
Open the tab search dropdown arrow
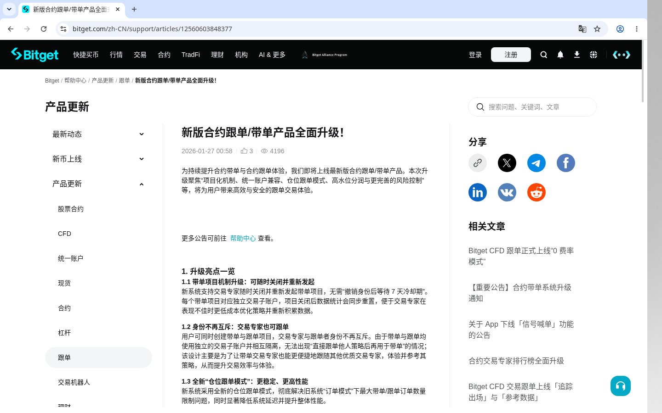coord(9,9)
